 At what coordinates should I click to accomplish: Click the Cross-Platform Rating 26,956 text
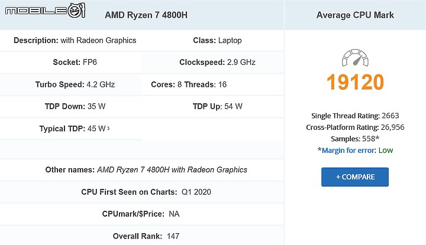(x=355, y=128)
